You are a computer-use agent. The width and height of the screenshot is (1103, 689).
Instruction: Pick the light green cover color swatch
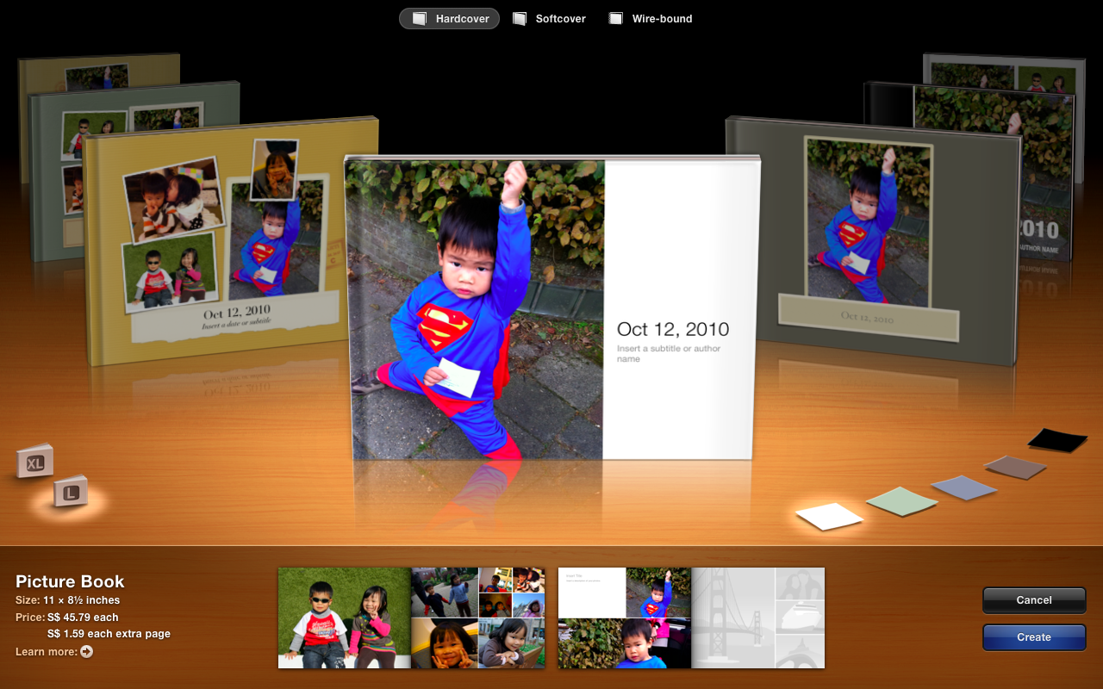pos(901,501)
